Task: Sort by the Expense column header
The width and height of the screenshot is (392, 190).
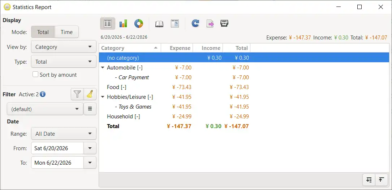Action: coord(177,48)
